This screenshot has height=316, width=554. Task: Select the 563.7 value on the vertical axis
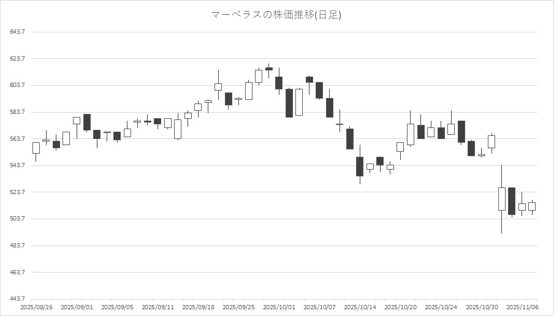[x=17, y=139]
